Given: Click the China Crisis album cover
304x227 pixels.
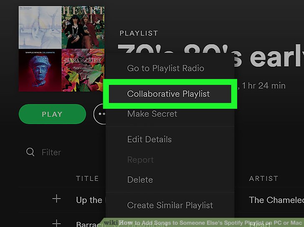Looking at the screenshot, I should 83,70.
